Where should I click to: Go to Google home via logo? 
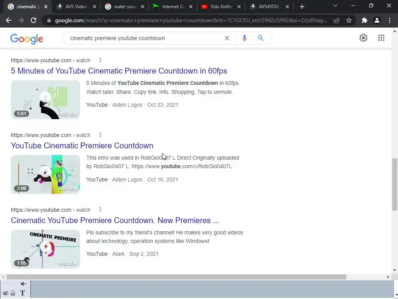click(x=27, y=39)
